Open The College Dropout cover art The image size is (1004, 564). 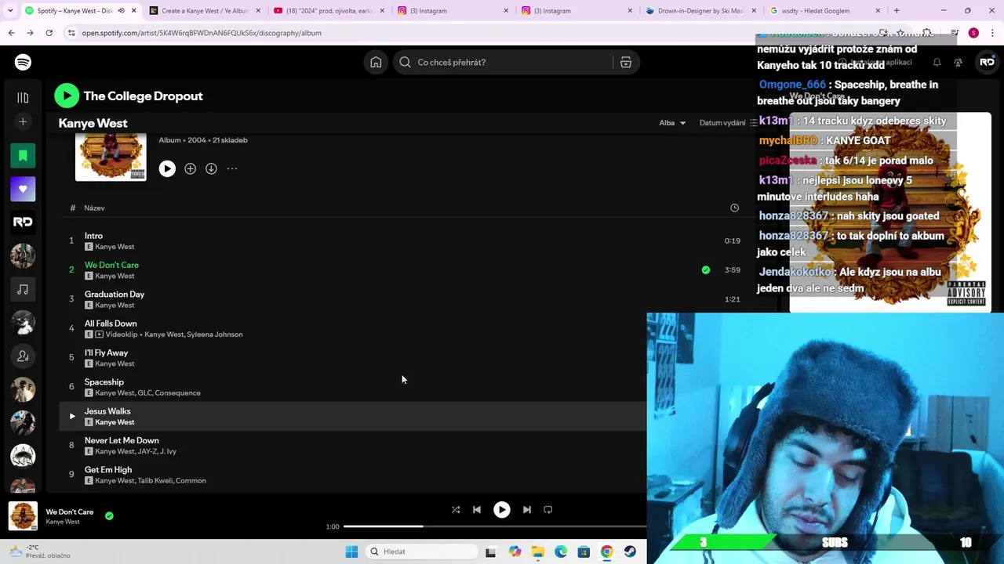pyautogui.click(x=111, y=157)
